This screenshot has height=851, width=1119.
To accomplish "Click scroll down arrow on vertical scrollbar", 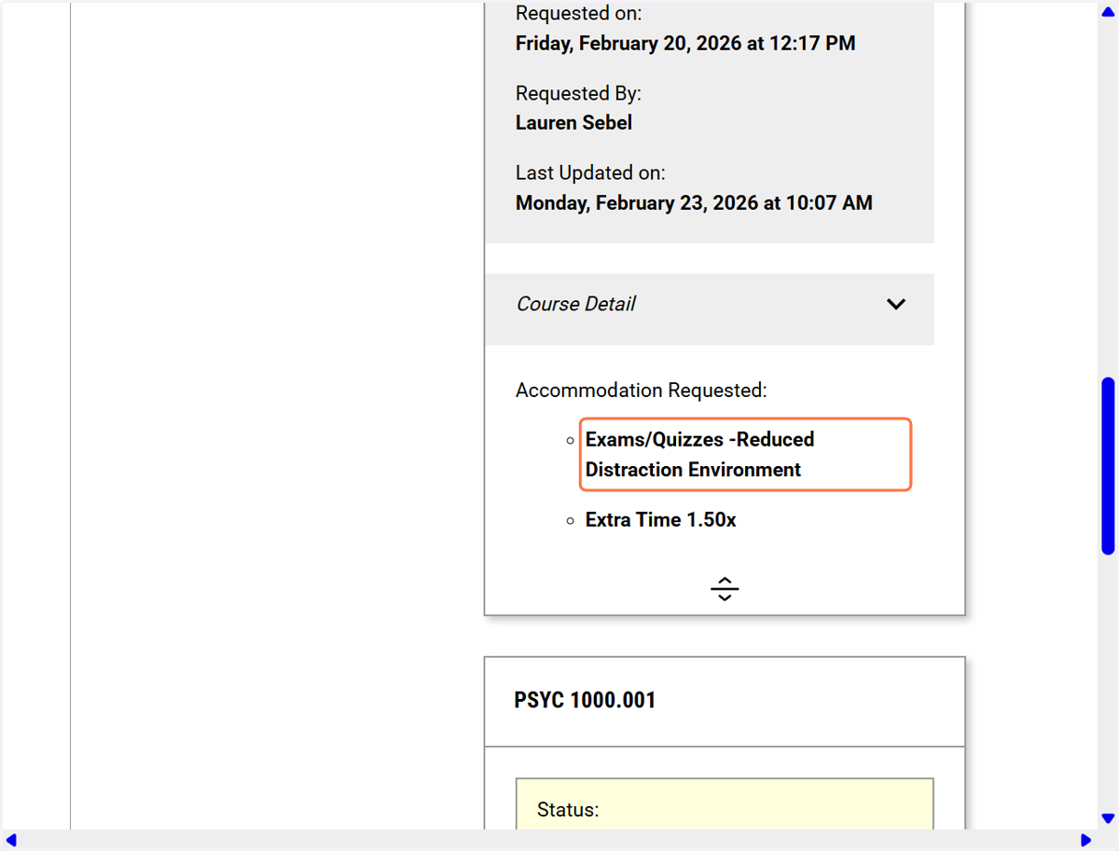I will 1108,818.
